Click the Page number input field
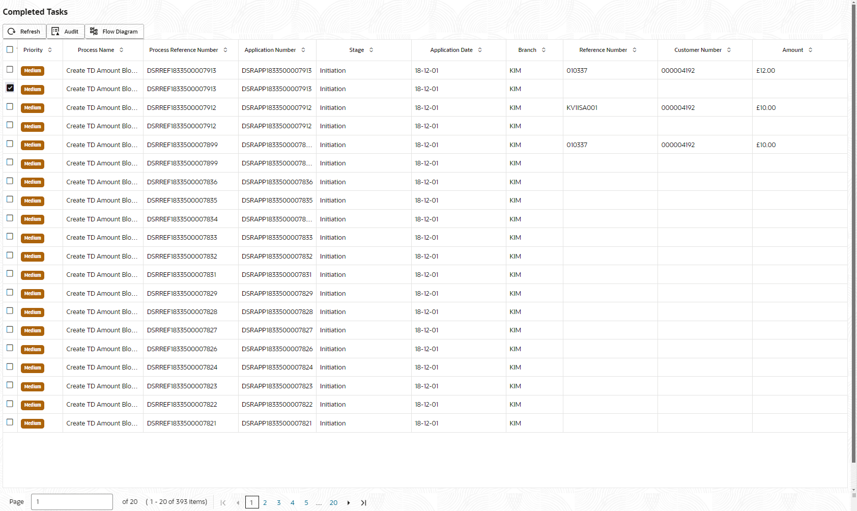Screen dimensions: 857x511 coord(72,502)
